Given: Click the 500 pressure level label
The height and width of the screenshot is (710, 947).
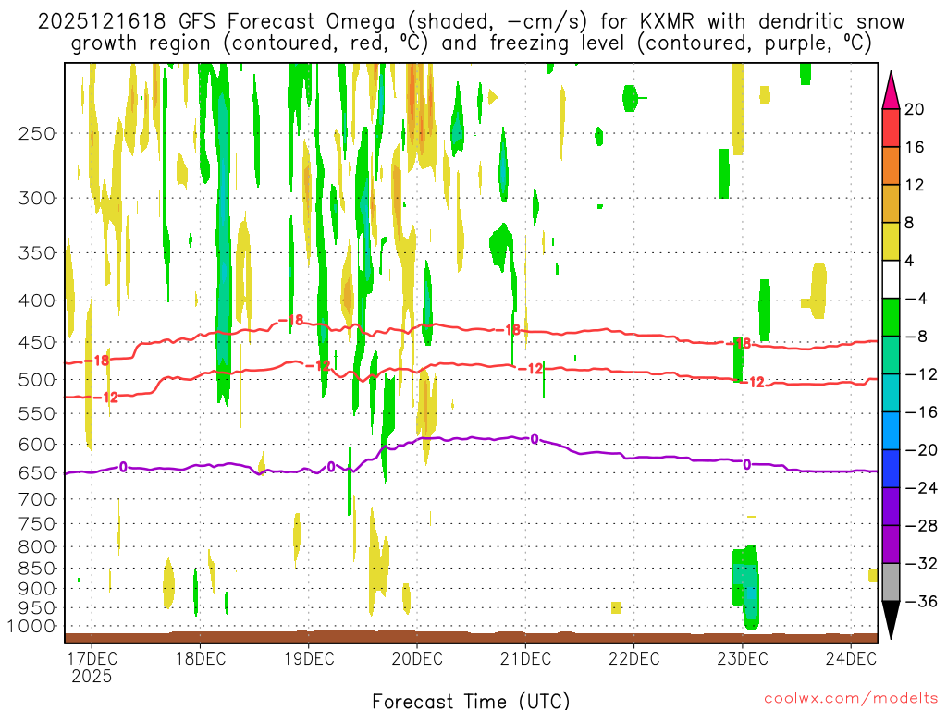Looking at the screenshot, I should tap(37, 380).
